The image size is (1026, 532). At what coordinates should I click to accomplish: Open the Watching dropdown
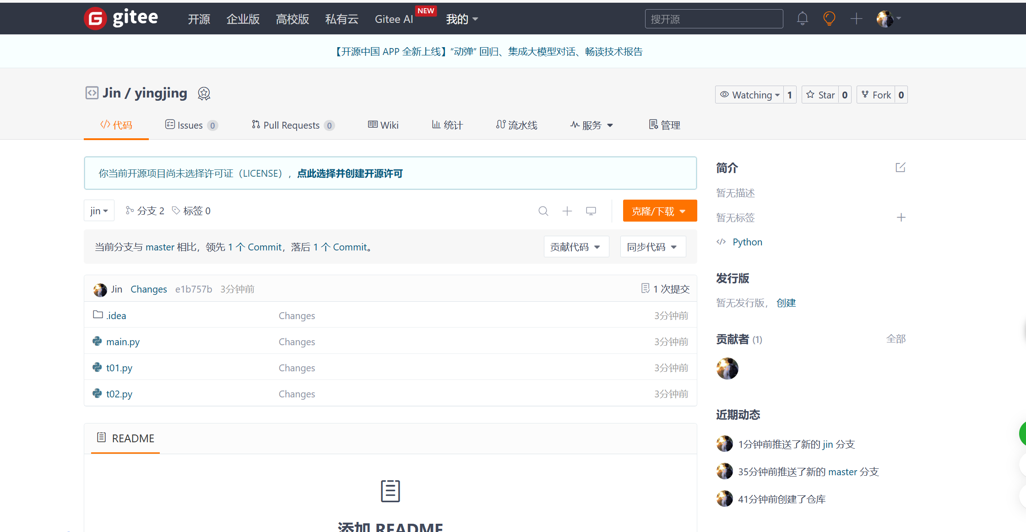coord(749,95)
